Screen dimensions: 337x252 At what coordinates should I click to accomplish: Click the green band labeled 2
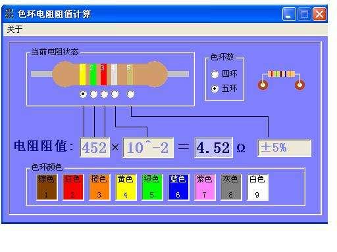tap(93, 74)
